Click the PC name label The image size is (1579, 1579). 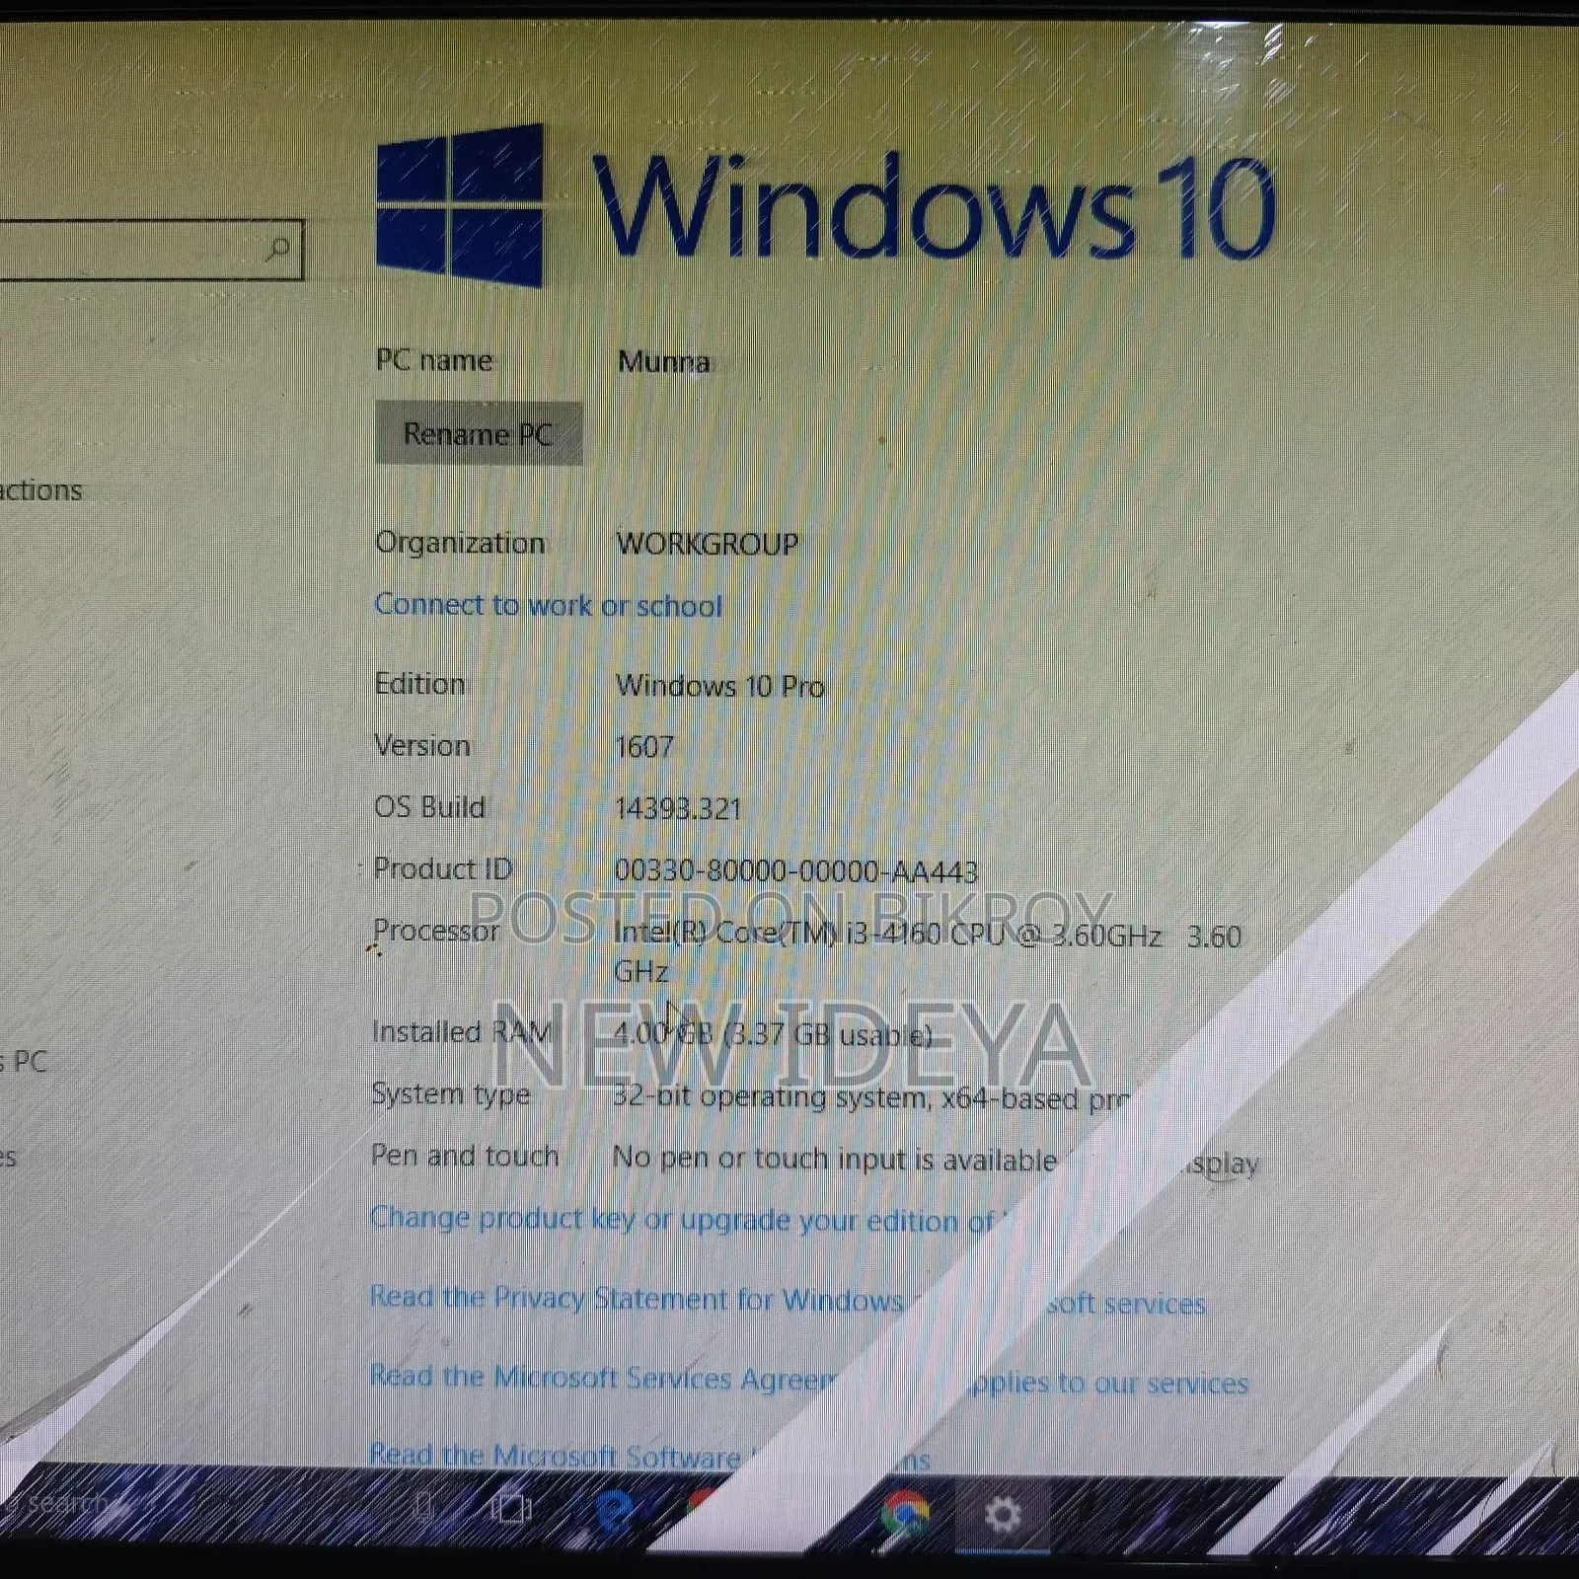[434, 360]
